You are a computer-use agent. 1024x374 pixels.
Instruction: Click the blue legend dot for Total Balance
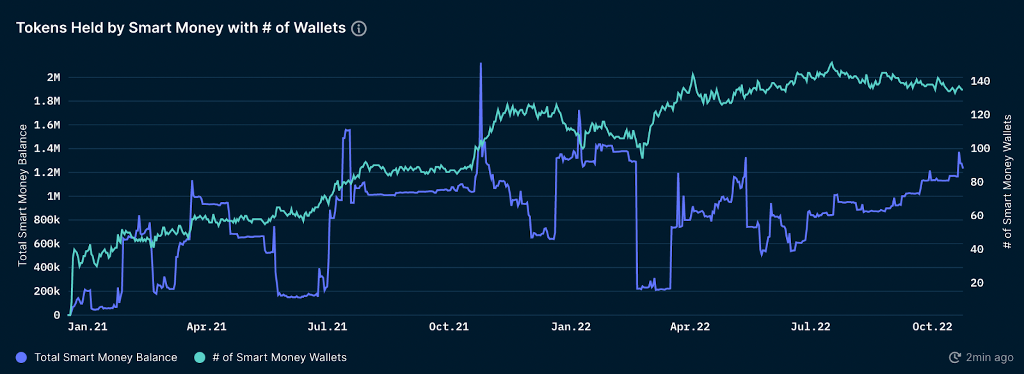click(21, 357)
